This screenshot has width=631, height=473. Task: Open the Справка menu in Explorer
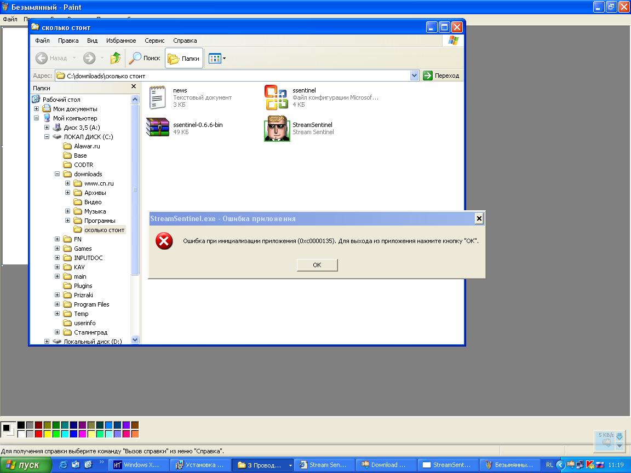(185, 41)
